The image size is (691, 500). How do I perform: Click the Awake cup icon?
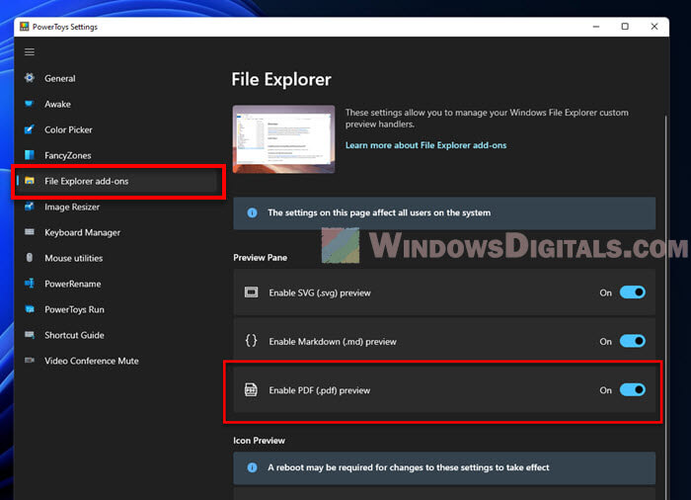click(x=30, y=104)
